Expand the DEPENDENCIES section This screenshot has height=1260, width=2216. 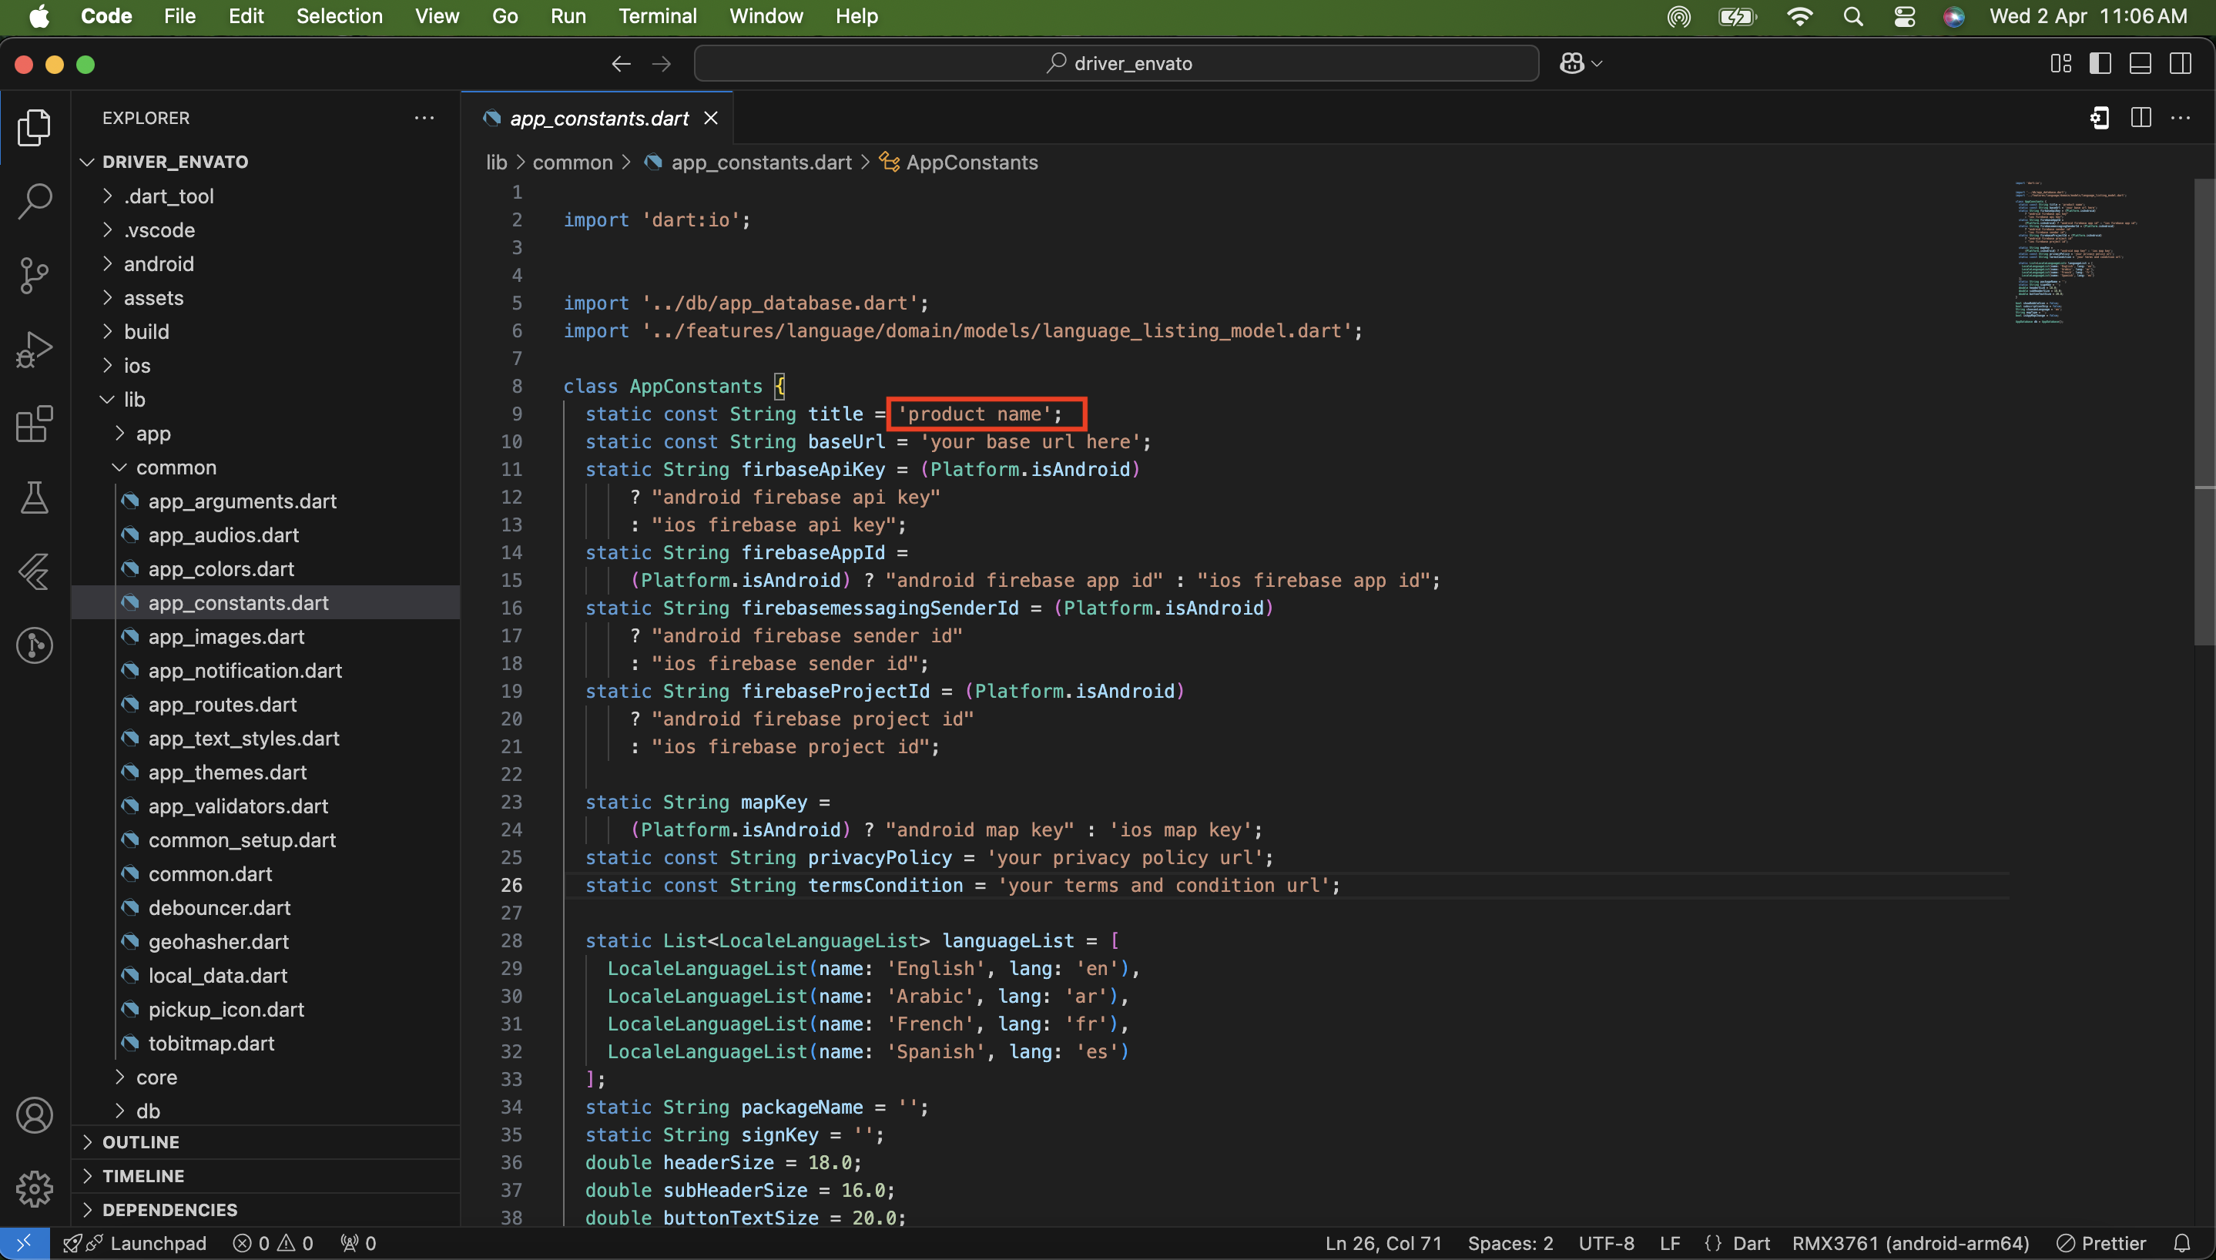pyautogui.click(x=265, y=1210)
